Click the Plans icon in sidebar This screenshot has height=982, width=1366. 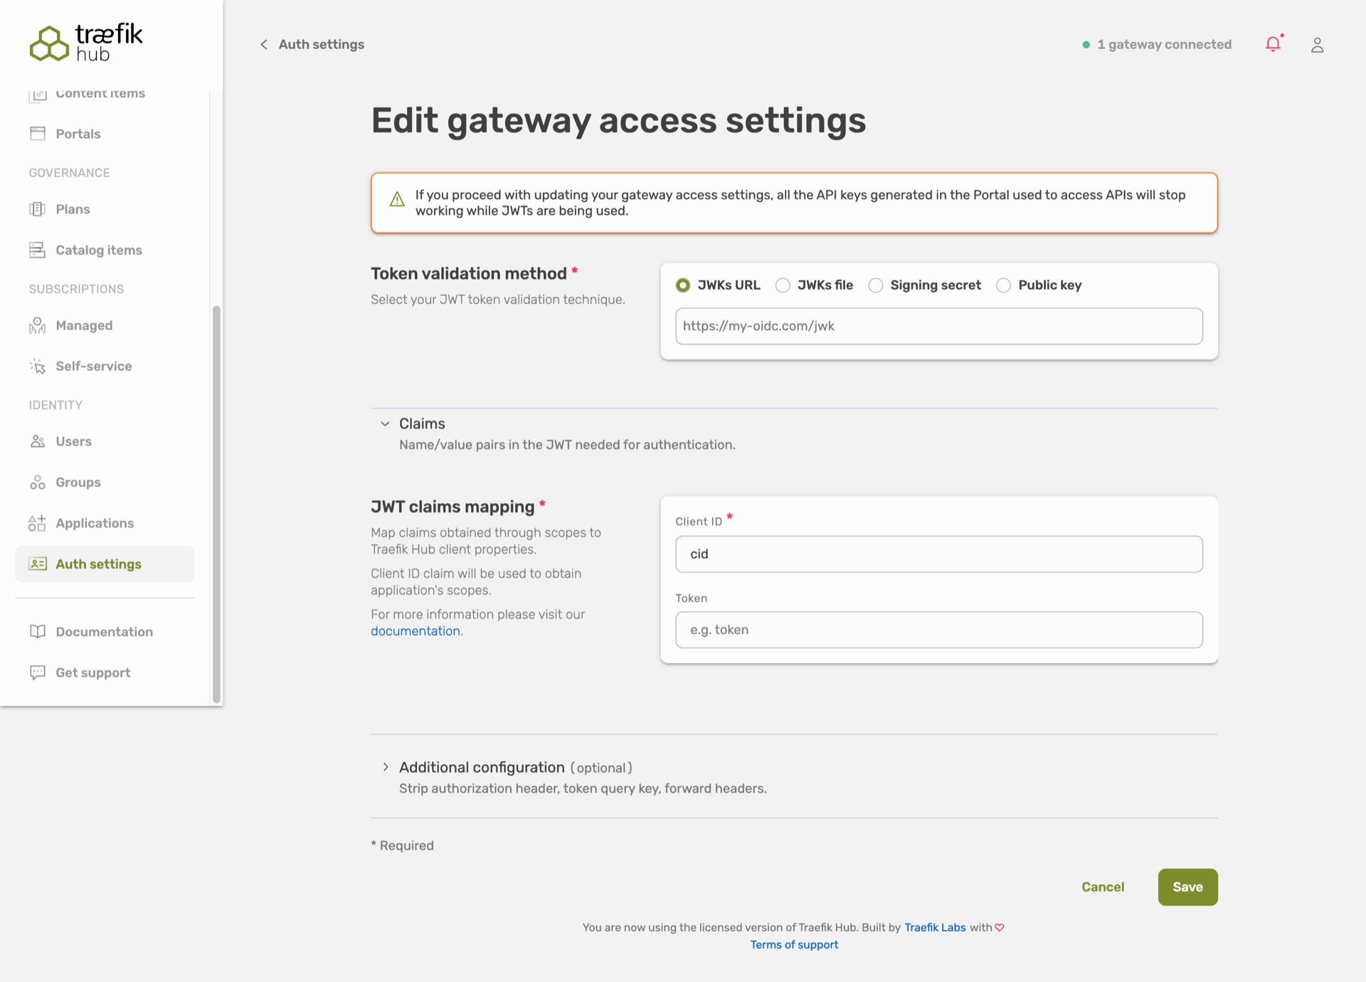(x=38, y=209)
